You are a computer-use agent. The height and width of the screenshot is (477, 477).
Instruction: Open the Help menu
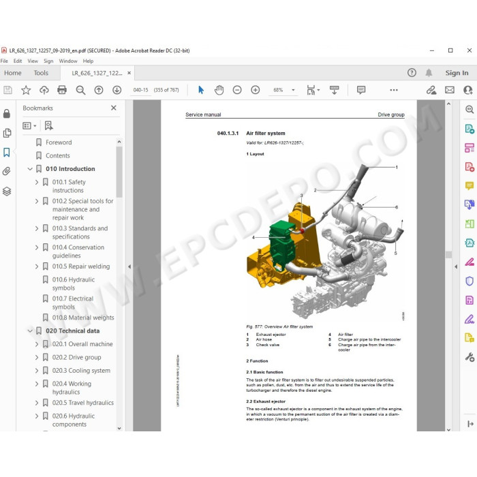88,61
